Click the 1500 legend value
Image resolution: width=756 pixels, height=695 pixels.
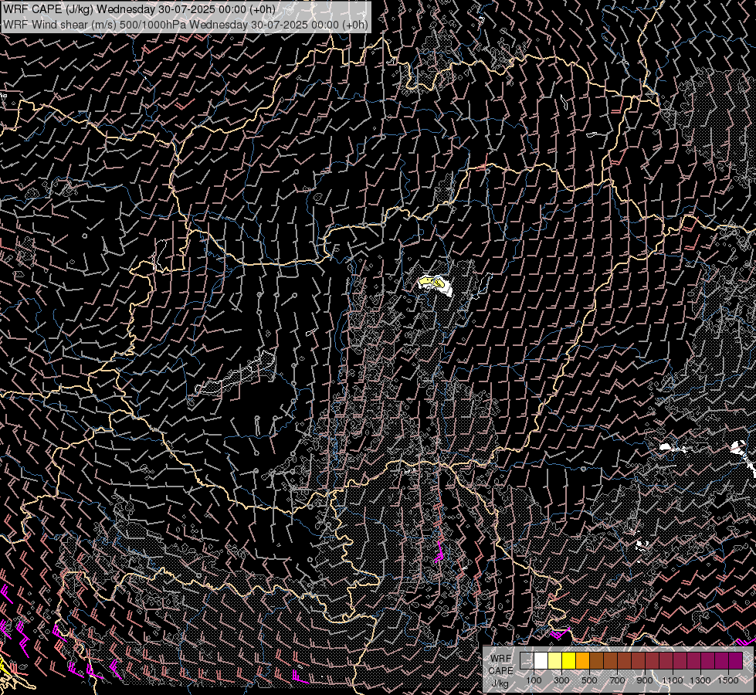coord(728,680)
